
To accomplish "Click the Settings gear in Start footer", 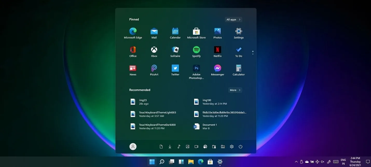I will (x=232, y=147).
